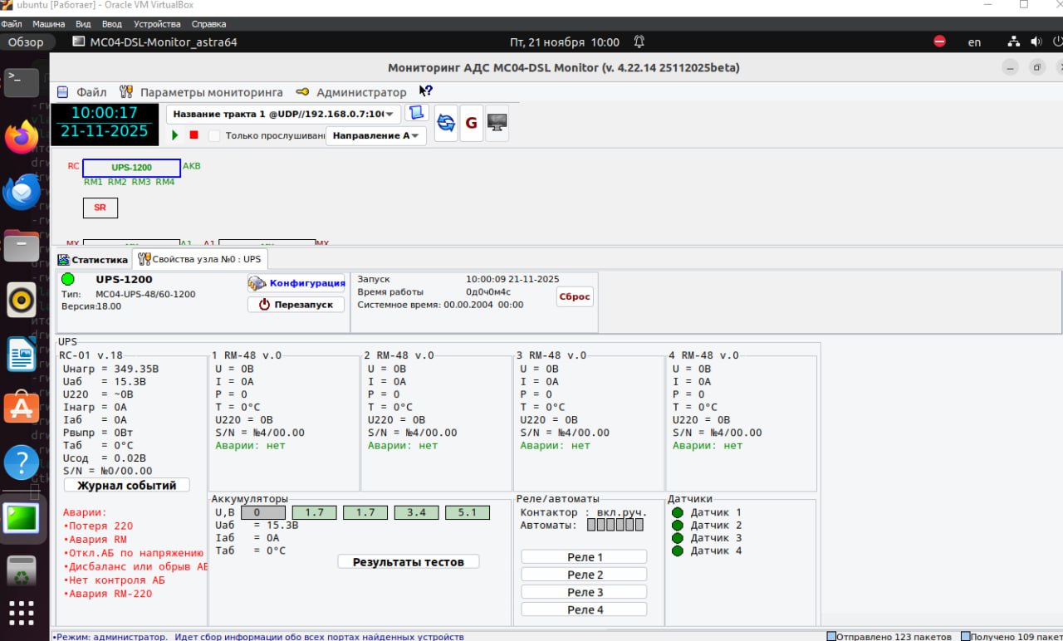Open the system language indicator 'en'
This screenshot has height=641, width=1063.
coord(974,42)
